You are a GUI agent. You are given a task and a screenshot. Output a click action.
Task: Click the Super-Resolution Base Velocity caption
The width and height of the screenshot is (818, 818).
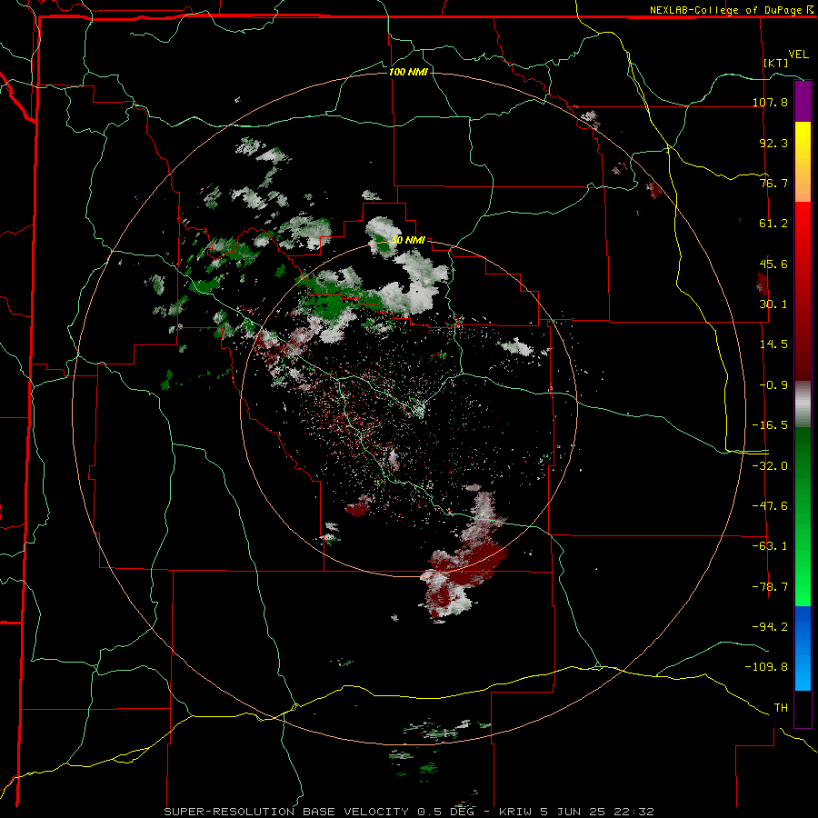click(x=408, y=812)
